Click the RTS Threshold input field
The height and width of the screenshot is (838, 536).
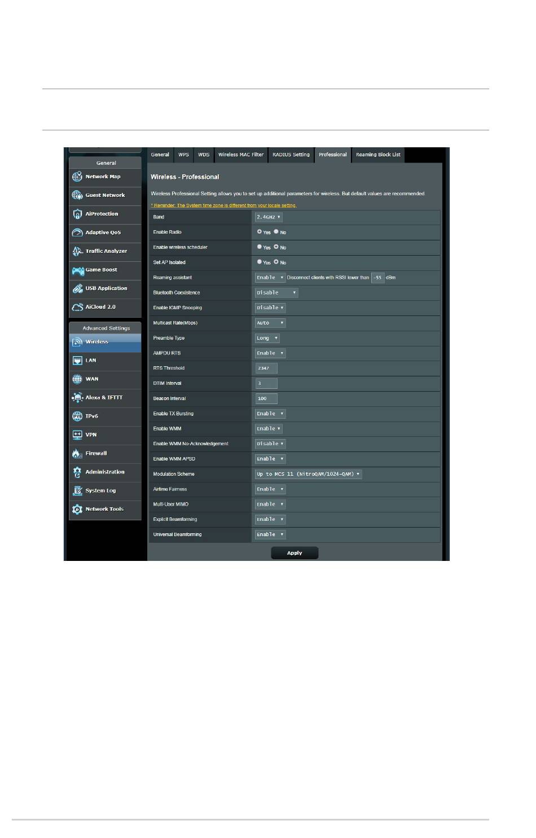[266, 368]
